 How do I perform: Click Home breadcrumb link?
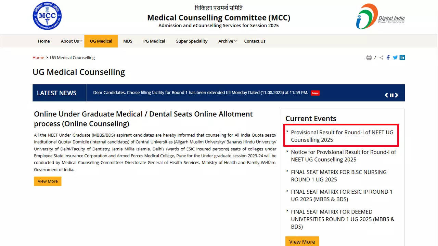[x=38, y=58]
